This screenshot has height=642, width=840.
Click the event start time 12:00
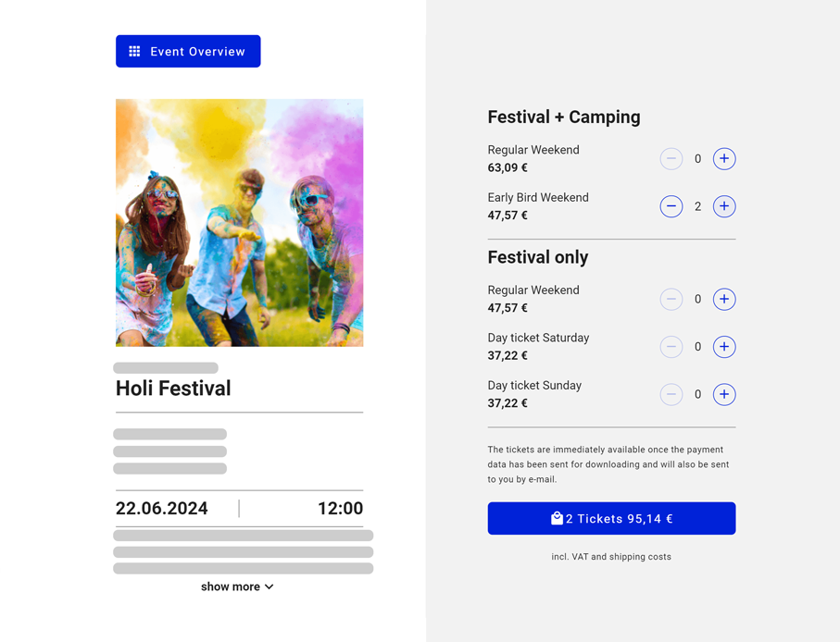(x=340, y=509)
